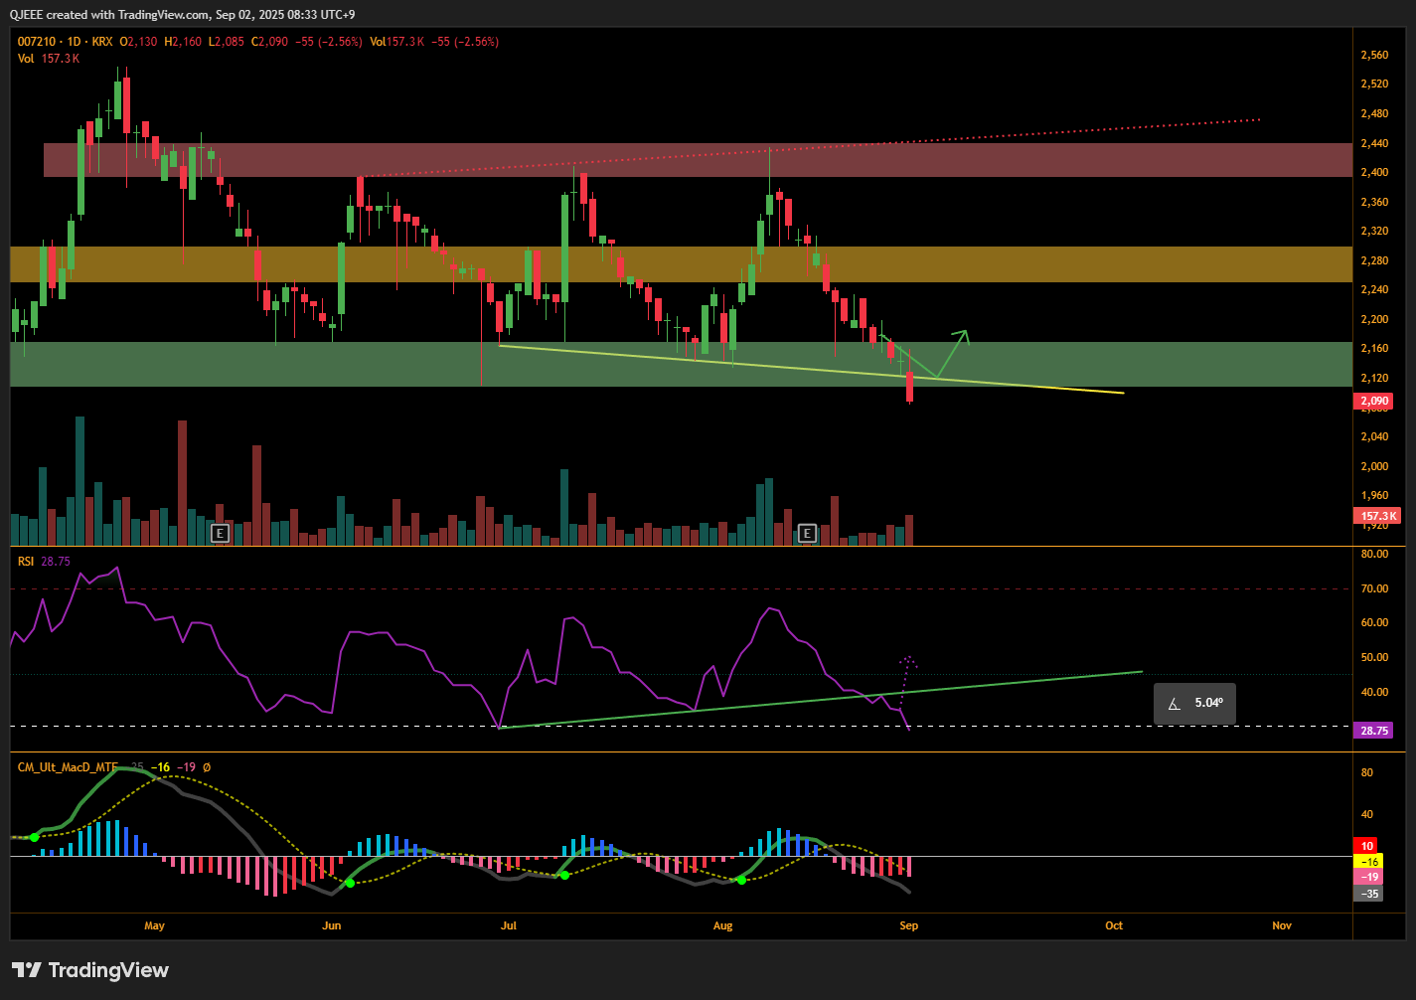Click the 1D interval in the legend
This screenshot has height=1000, width=1416.
[73, 42]
